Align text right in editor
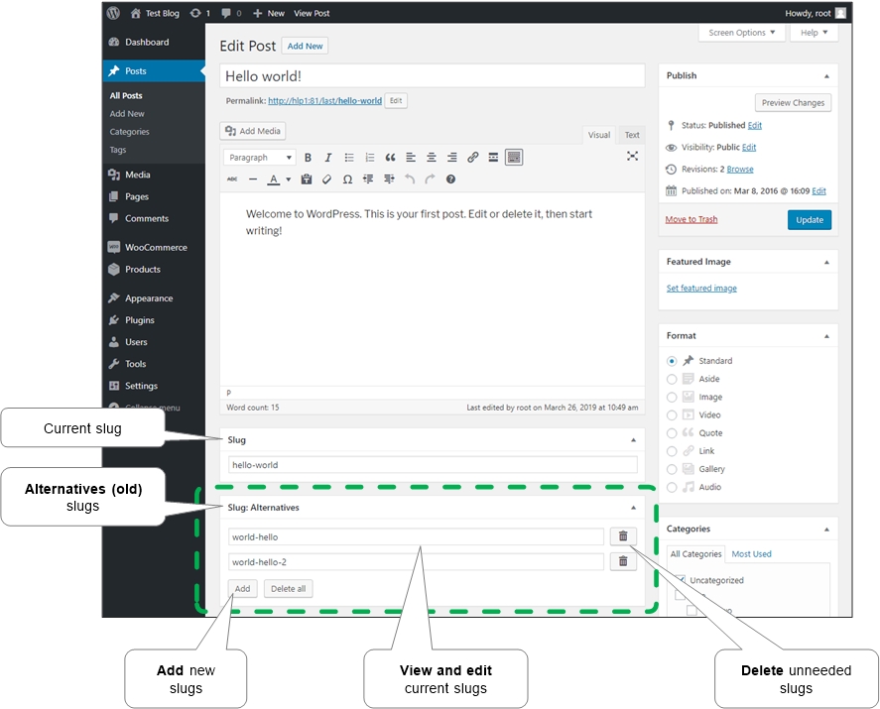Screen dimensions: 880x709 click(x=451, y=158)
